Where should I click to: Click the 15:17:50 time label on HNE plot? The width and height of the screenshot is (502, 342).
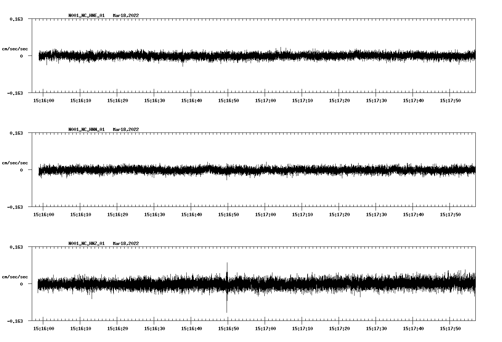coord(450,101)
